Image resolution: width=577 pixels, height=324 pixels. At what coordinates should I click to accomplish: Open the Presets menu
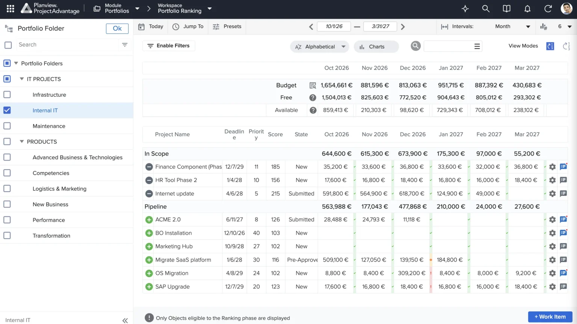click(x=227, y=27)
